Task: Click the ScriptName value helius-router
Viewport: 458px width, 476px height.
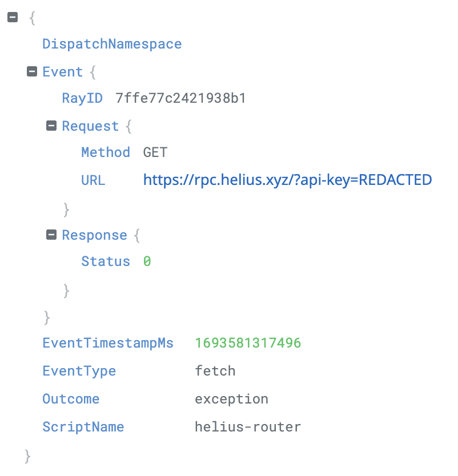Action: tap(248, 427)
